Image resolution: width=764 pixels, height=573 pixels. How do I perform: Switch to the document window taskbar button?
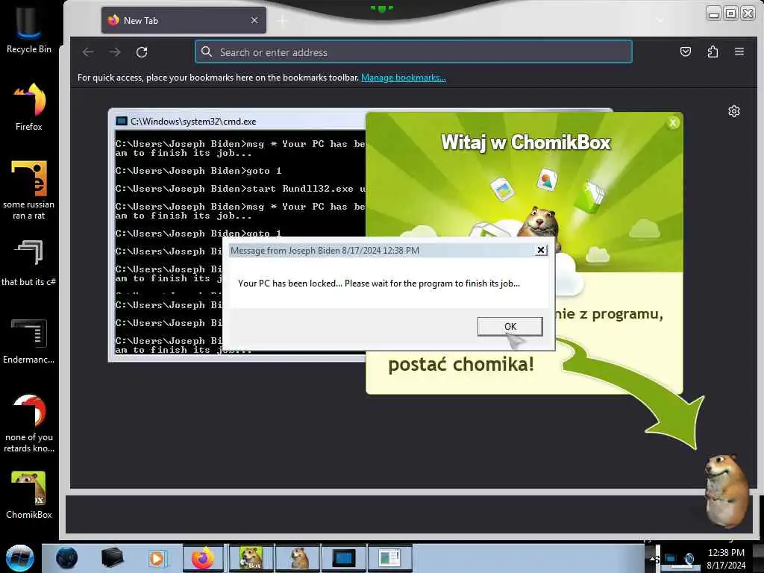coord(389,558)
